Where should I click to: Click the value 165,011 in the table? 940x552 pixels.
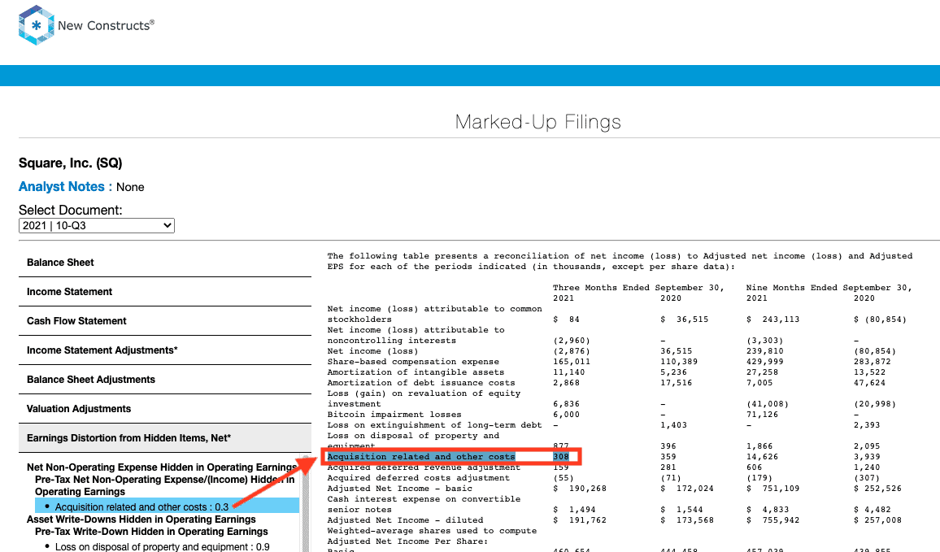coord(572,362)
